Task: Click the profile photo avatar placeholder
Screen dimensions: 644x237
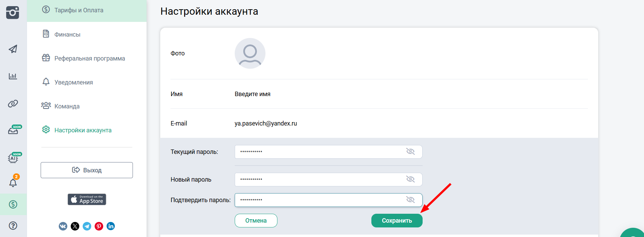Action: click(250, 53)
